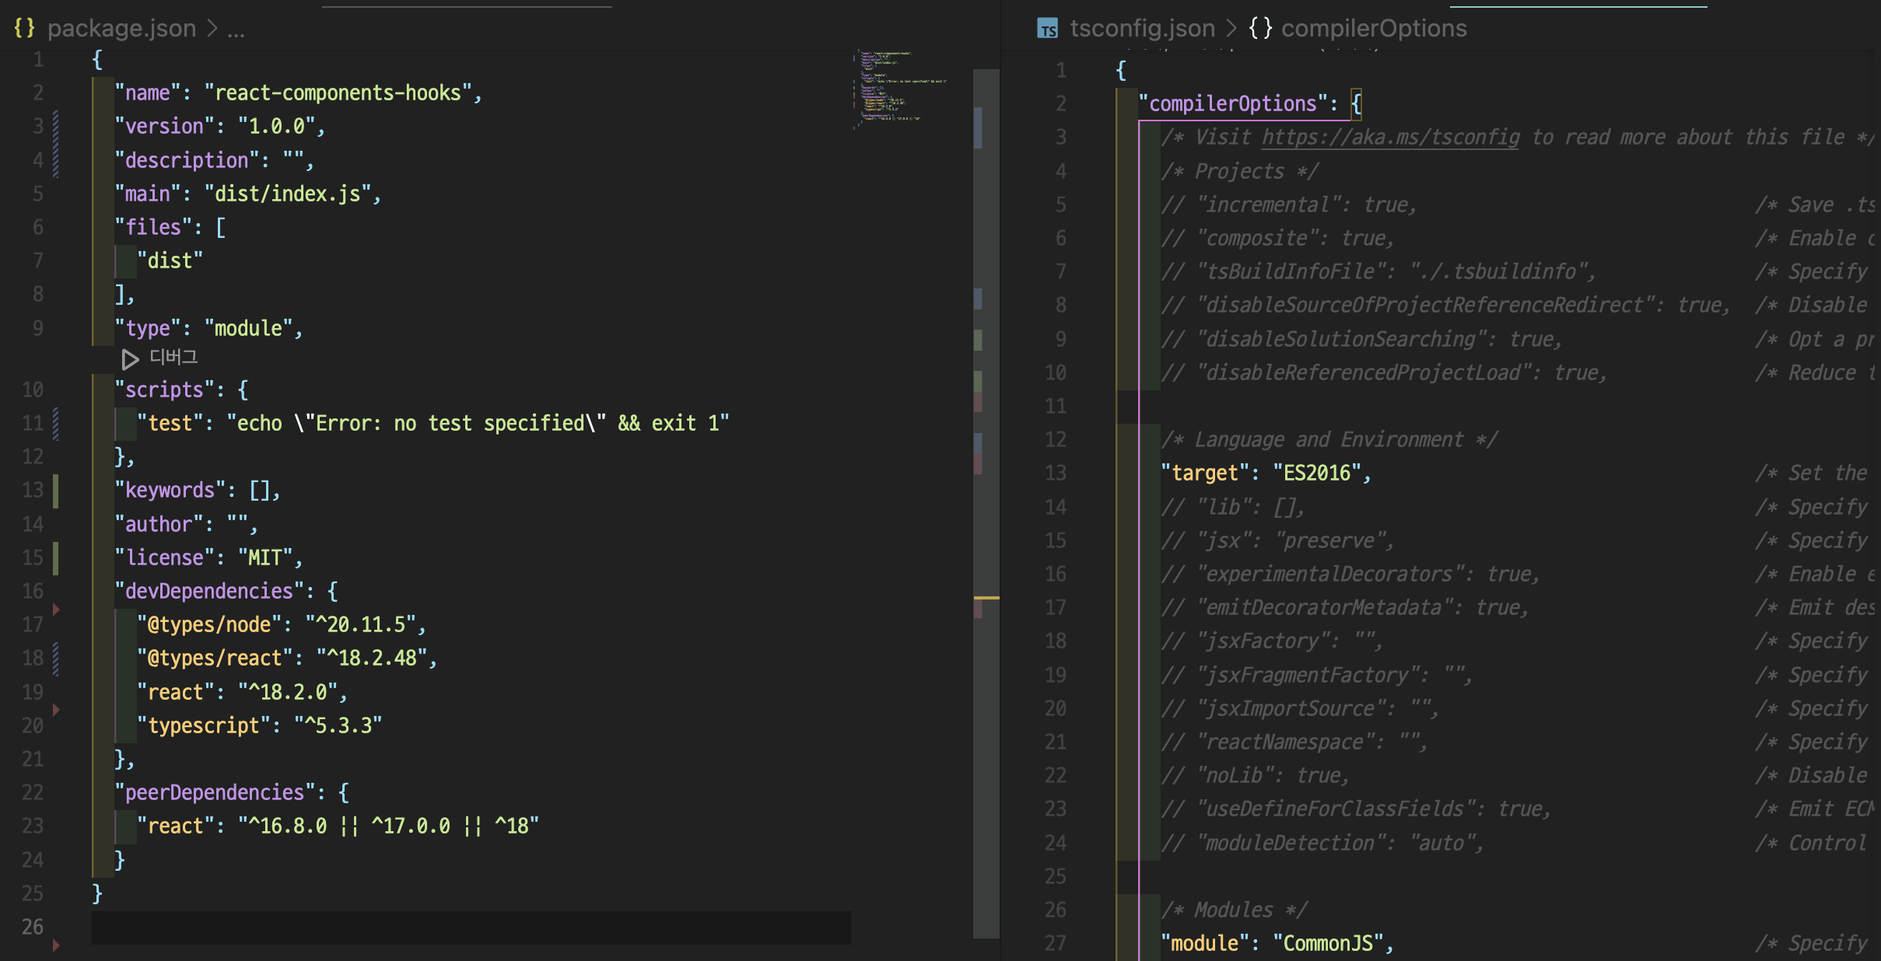This screenshot has width=1881, height=961.
Task: Click red deleted-lines arrow below line 26
Action: 56,945
